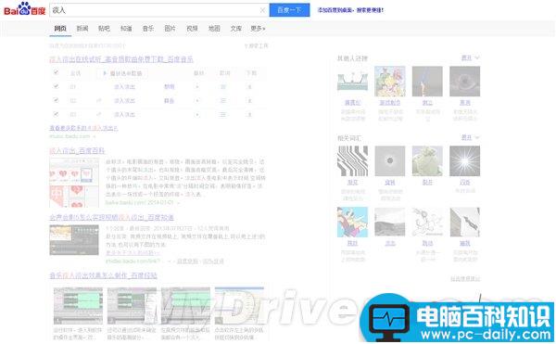
Task: Open the 音乐淡入淡出效果 百度经验 result link
Action: click(103, 275)
